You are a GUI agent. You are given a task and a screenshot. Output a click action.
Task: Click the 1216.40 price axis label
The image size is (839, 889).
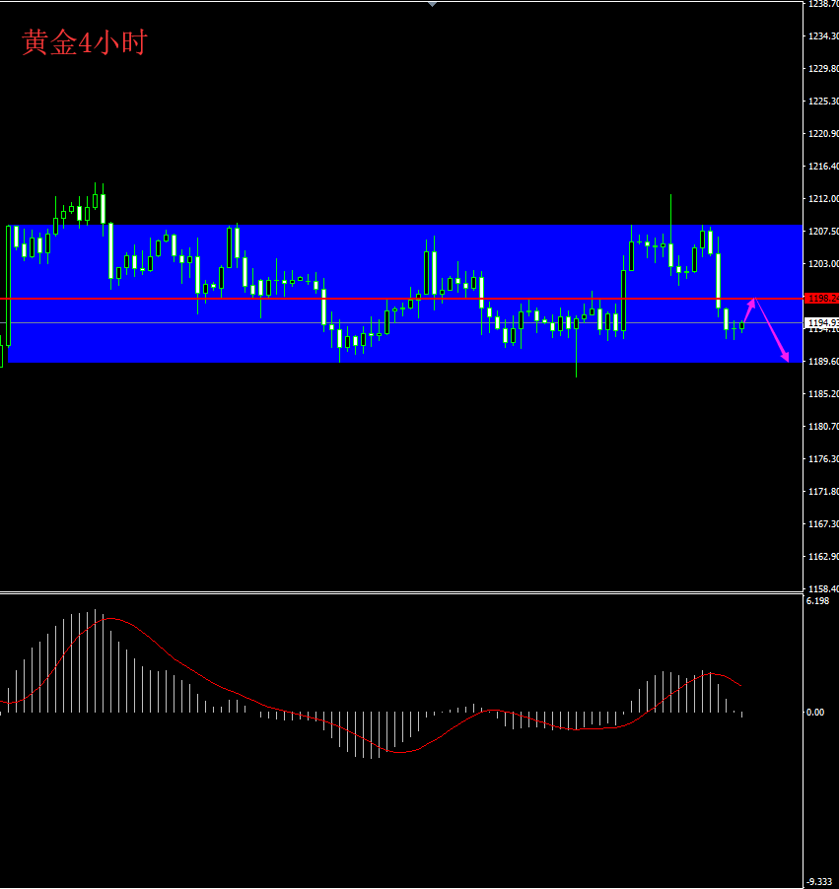(x=823, y=167)
